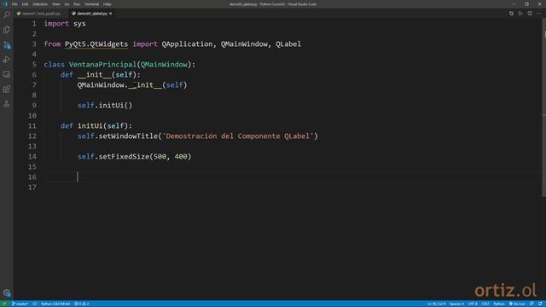Click 'PyQt5.QtWidgets' on line 3
Image resolution: width=546 pixels, height=307 pixels.
tap(96, 44)
